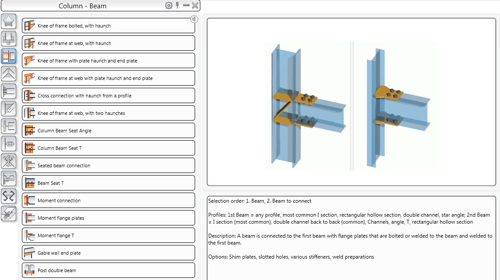Select the Column Beam Seat T connection
500x280 pixels.
tap(108, 148)
